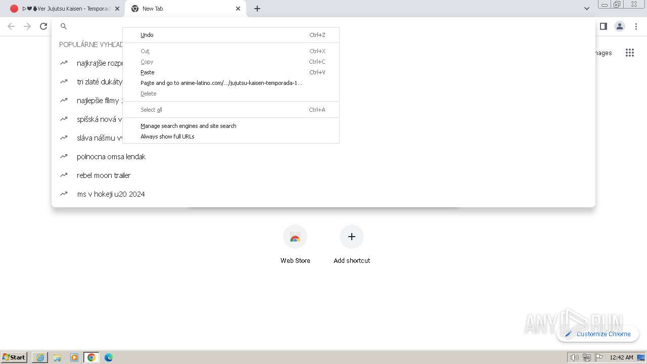Pick suggestion 'polnocna omsa lendak'
Screen dimensions: 647x364
(x=323, y=157)
